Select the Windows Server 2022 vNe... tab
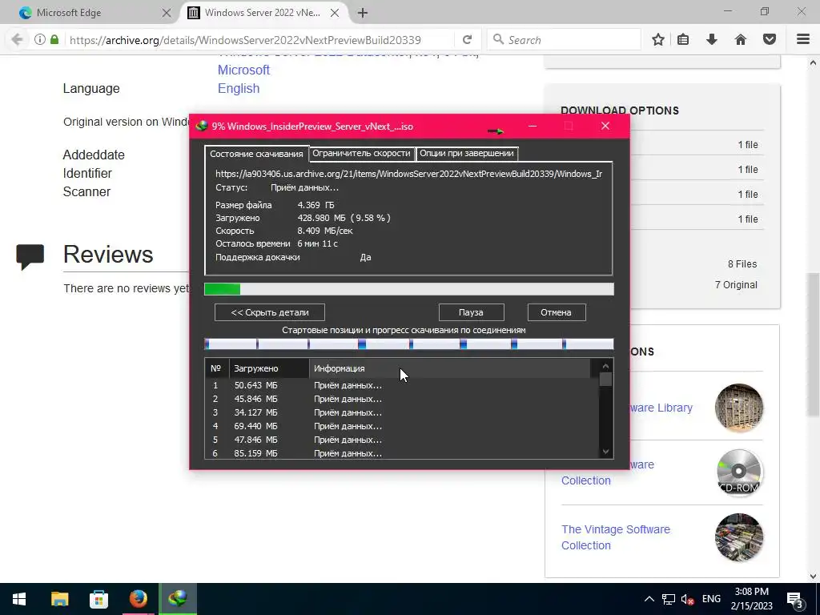This screenshot has width=820, height=615. (x=263, y=13)
